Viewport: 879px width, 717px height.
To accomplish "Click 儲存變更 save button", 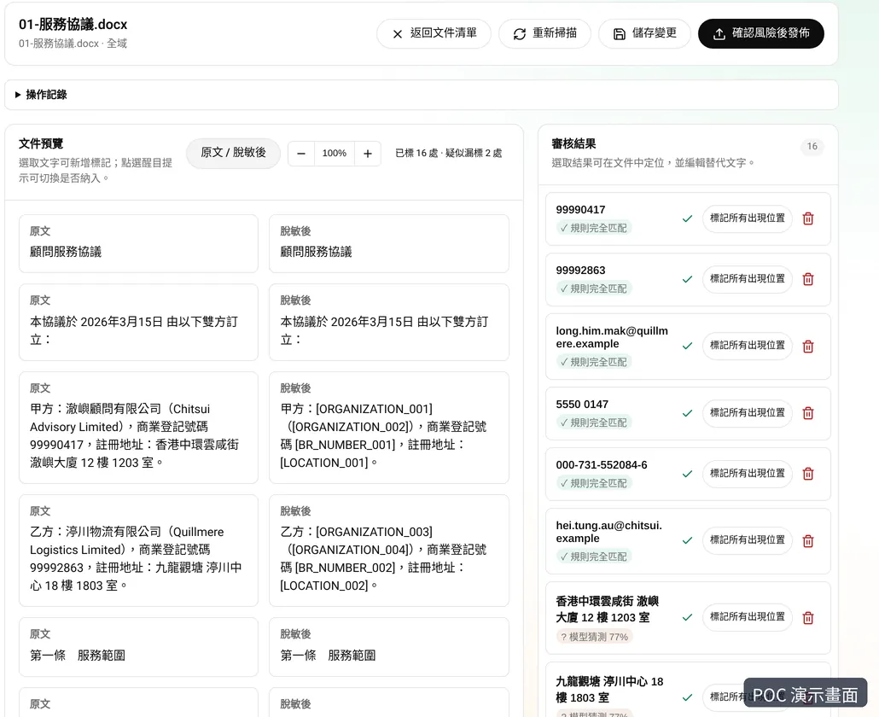I will pos(644,33).
